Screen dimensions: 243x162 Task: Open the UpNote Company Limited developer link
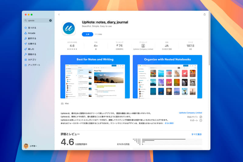(190, 113)
